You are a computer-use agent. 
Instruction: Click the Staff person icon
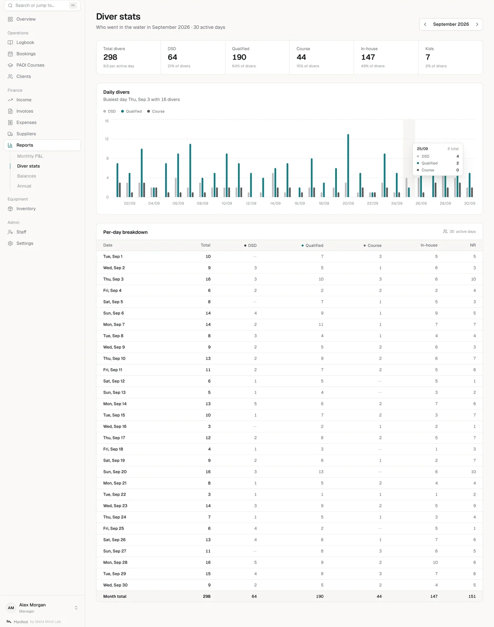(x=10, y=232)
